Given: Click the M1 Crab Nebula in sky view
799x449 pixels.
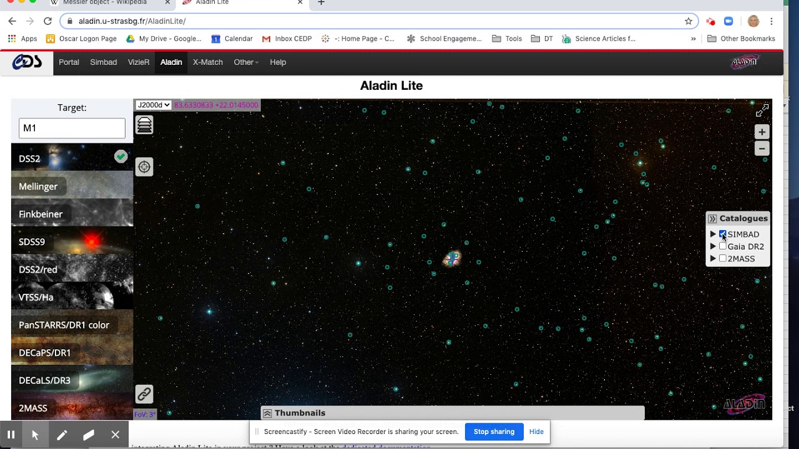Looking at the screenshot, I should (x=452, y=258).
